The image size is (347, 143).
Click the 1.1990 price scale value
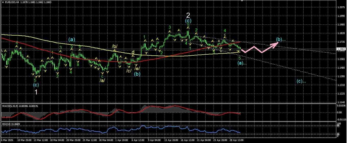(x=341, y=16)
